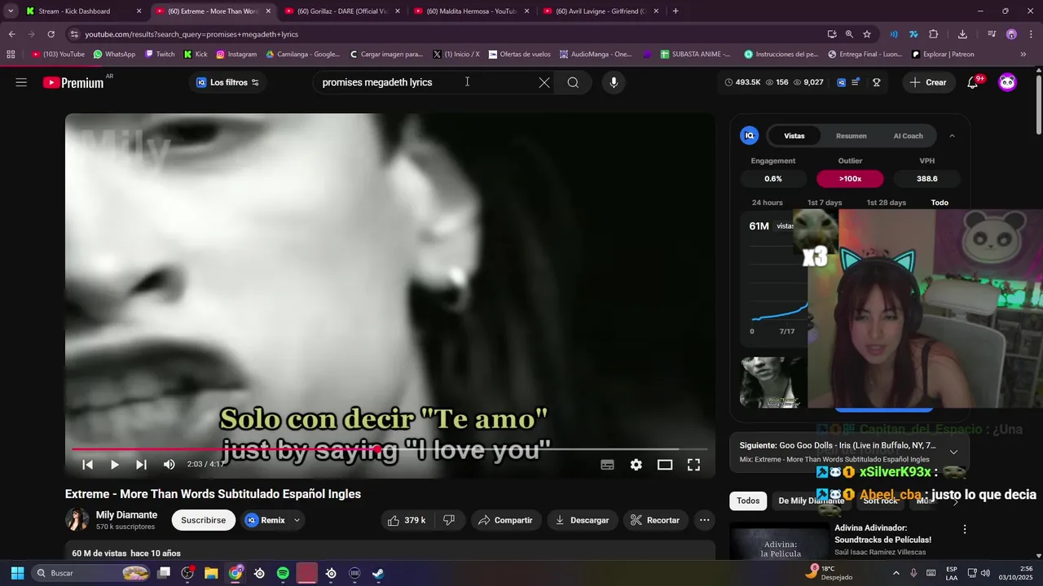Viewport: 1043px width, 586px height.
Task: Open Adivina Adivinador Soundtracks de Películas video
Action: pyautogui.click(x=882, y=533)
